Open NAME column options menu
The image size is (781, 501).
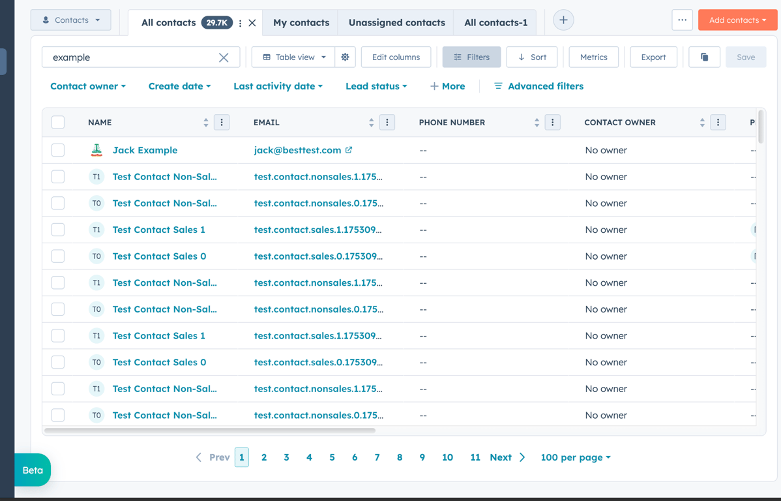(222, 122)
